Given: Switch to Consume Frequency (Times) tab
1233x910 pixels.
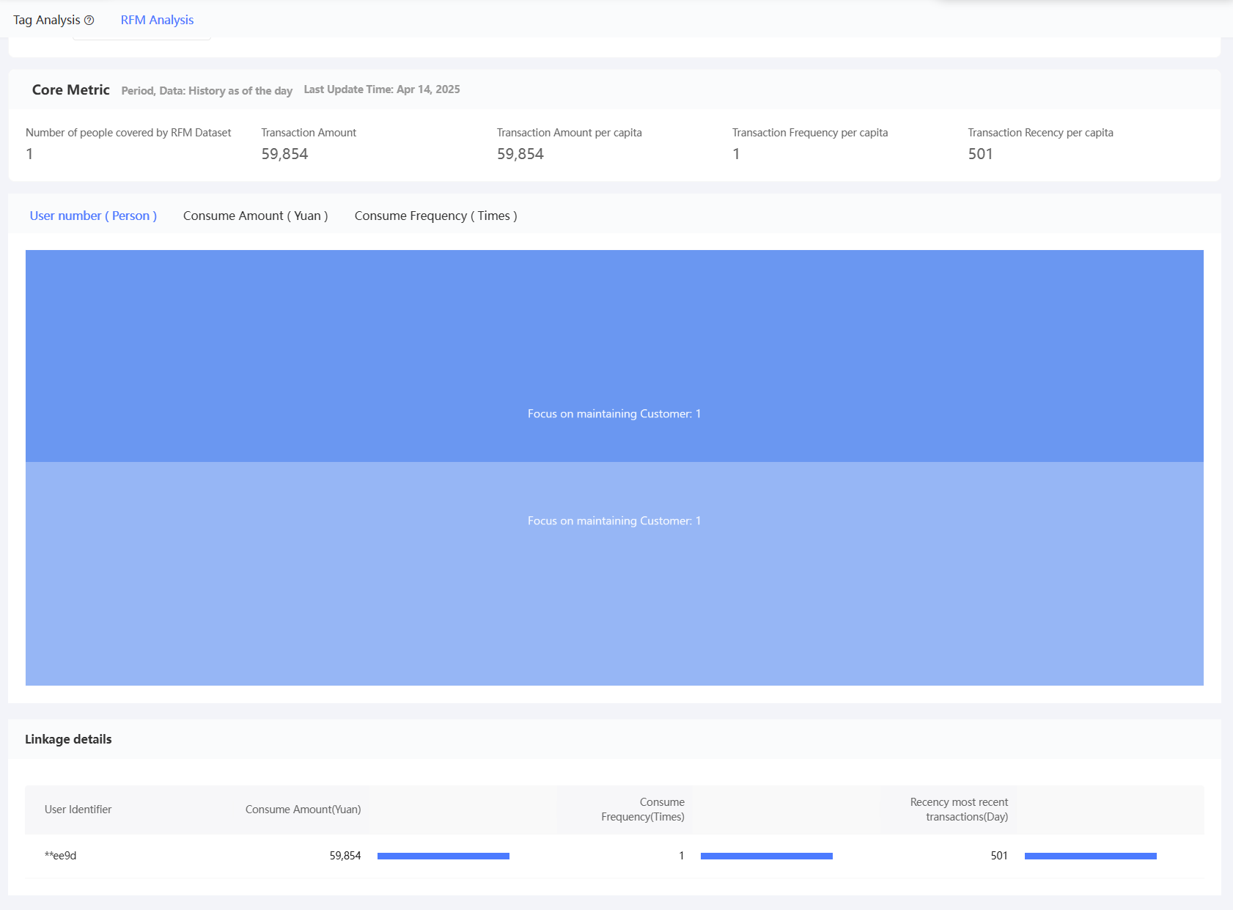Looking at the screenshot, I should [x=435, y=216].
